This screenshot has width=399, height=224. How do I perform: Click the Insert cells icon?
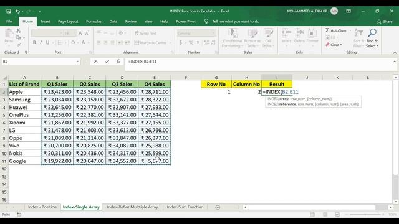tap(287, 33)
